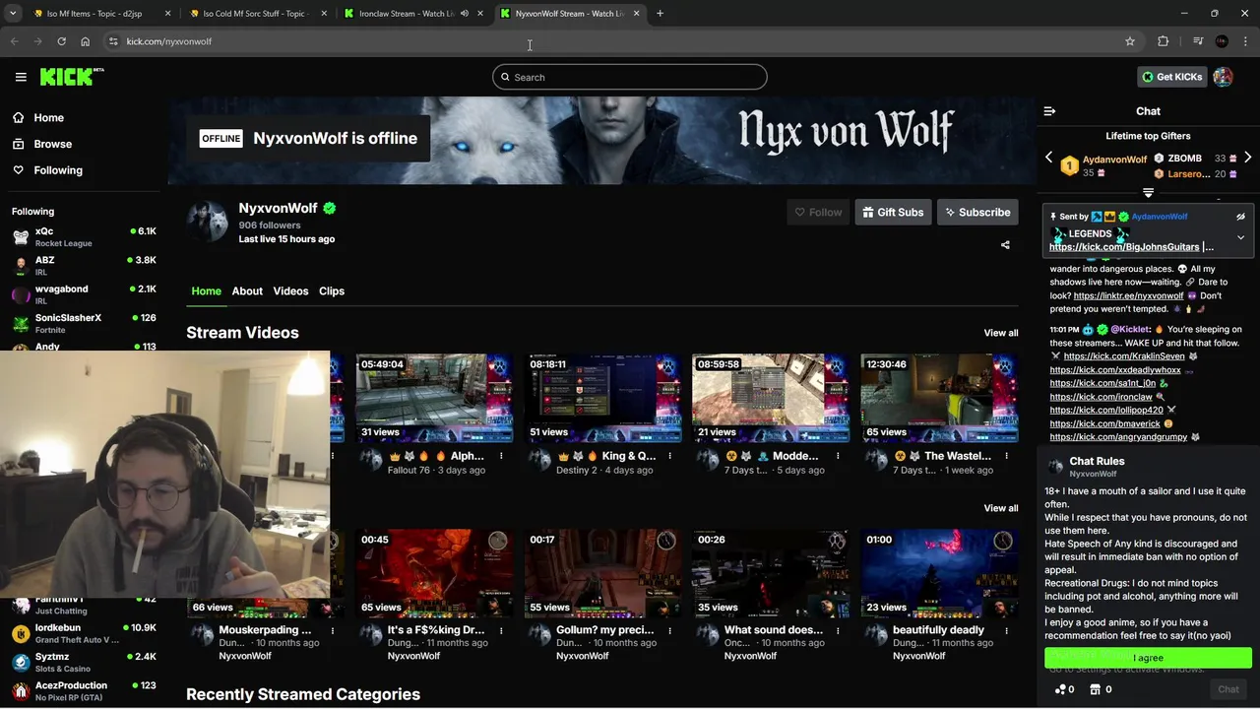The image size is (1260, 709).
Task: Open SonicSlasherX channel in Following list
Action: (84, 323)
